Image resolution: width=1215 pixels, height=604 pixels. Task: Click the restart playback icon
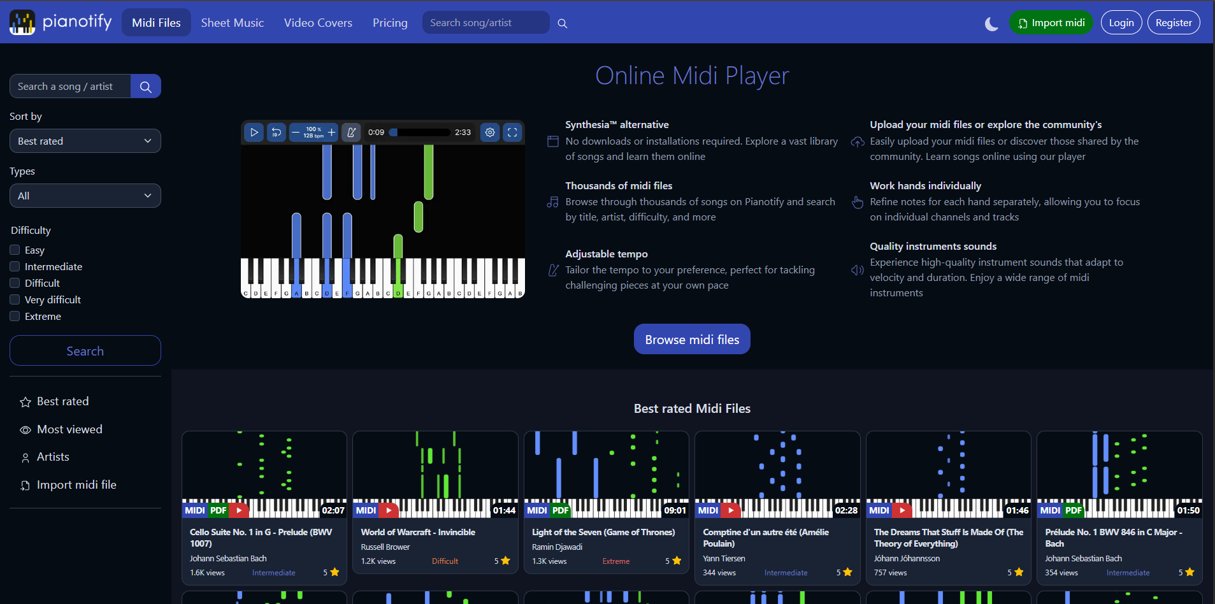pyautogui.click(x=277, y=132)
